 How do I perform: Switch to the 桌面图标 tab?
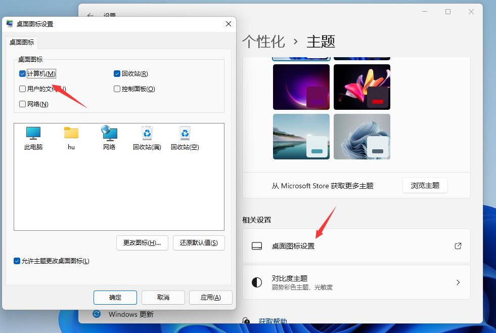pos(21,43)
